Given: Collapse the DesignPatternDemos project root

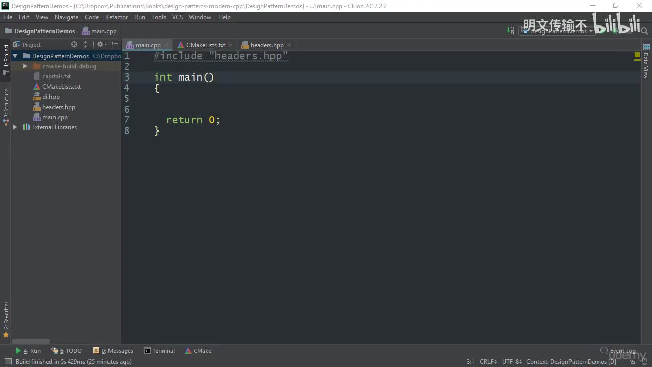Looking at the screenshot, I should pyautogui.click(x=15, y=56).
